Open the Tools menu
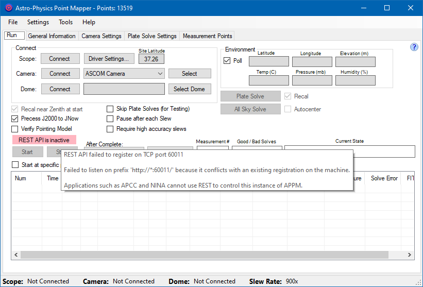The height and width of the screenshot is (287, 423). (x=66, y=22)
